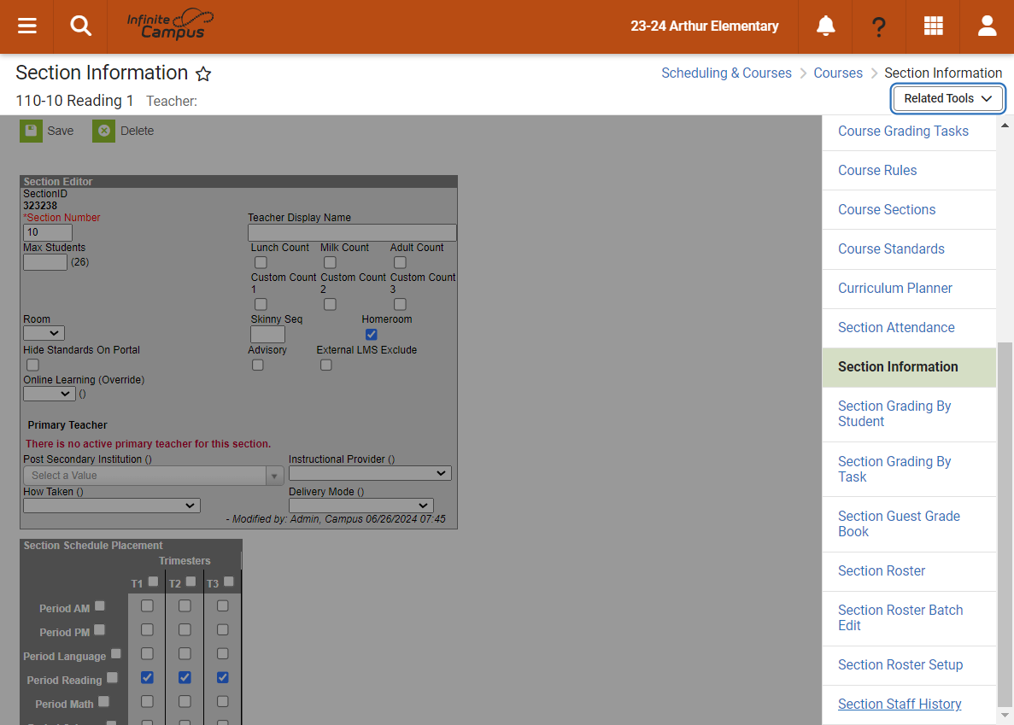Check Period Language row select-all box
1014x725 pixels.
(116, 653)
